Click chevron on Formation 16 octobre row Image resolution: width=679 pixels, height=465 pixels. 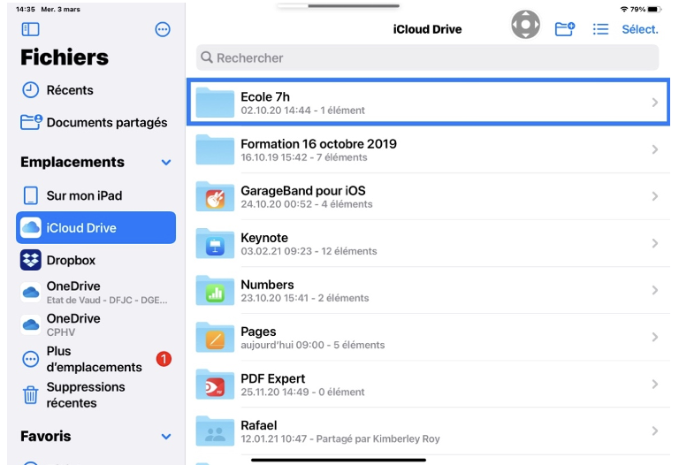(655, 149)
